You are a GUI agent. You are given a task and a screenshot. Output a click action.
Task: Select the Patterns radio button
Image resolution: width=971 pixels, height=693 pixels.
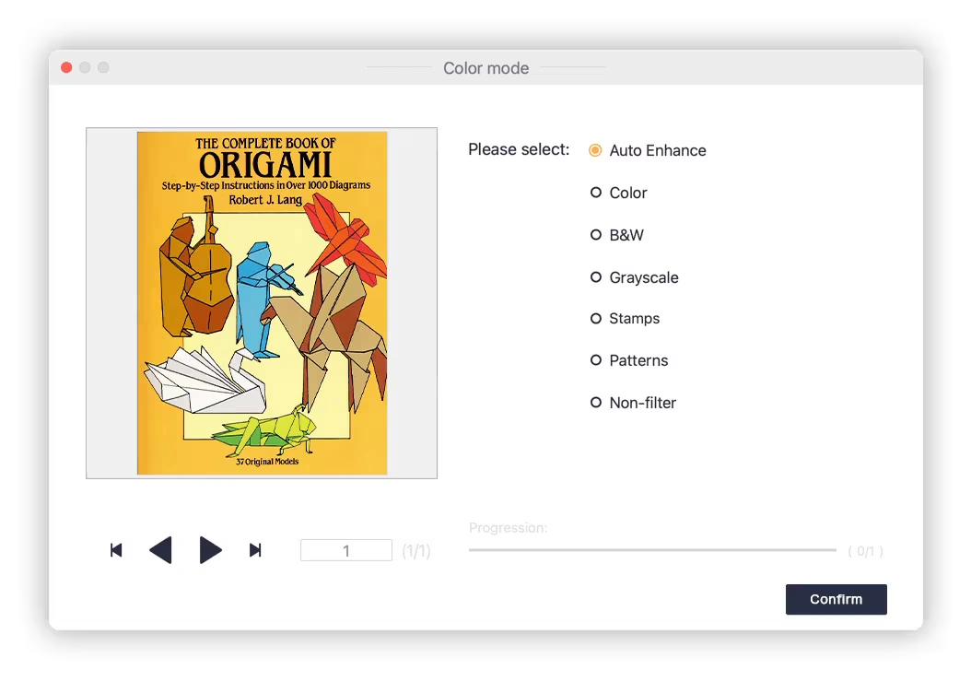tap(596, 359)
